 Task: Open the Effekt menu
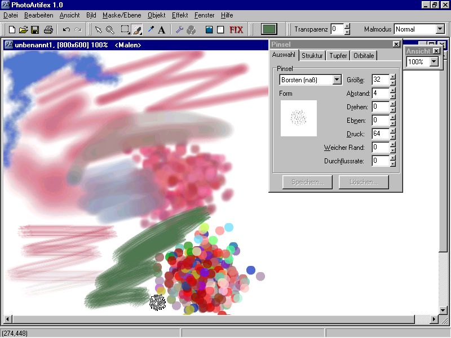coord(180,15)
